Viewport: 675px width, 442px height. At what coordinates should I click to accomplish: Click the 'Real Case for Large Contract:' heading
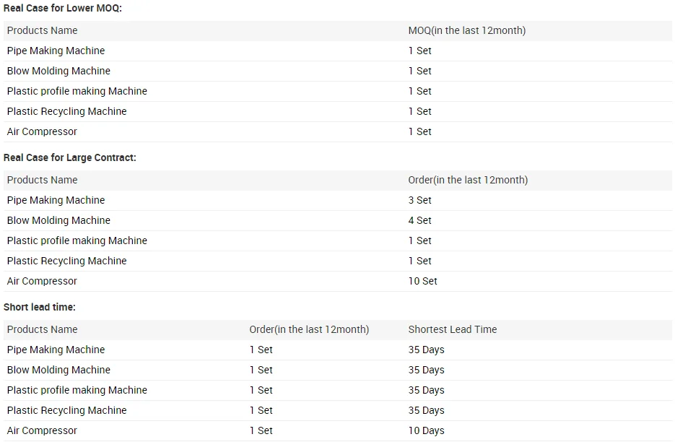tap(69, 157)
